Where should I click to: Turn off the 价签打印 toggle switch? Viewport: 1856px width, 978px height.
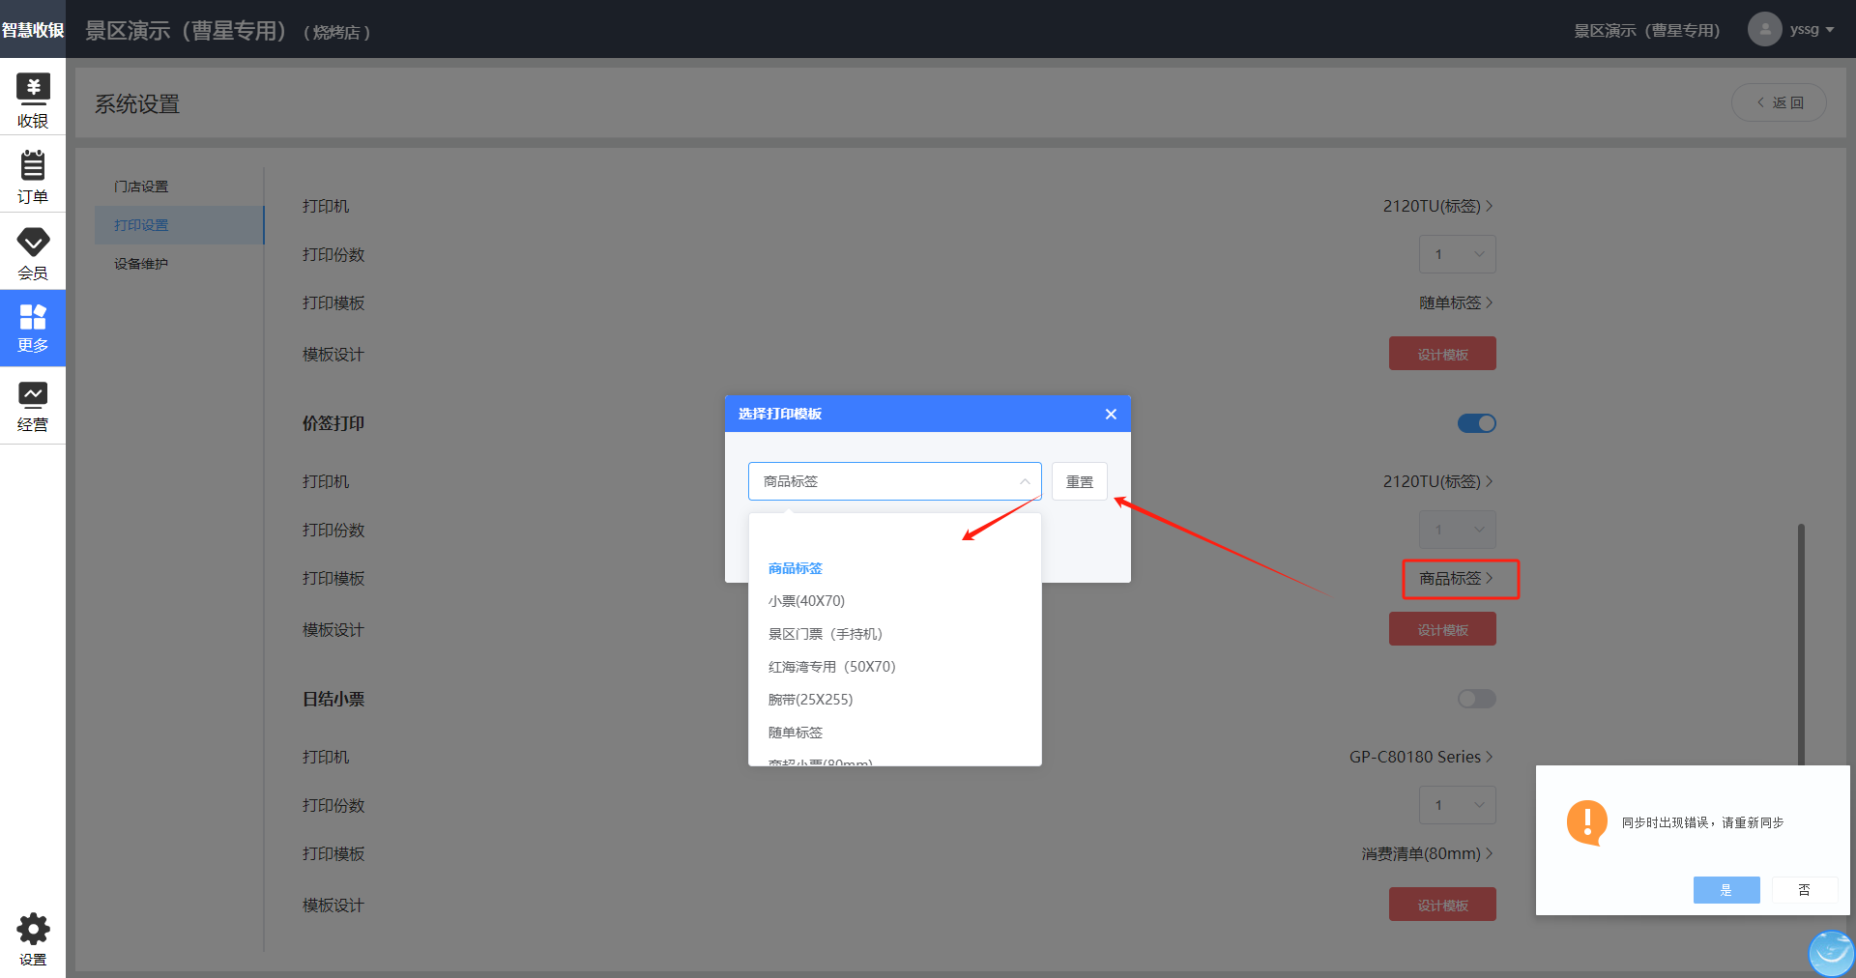click(1476, 423)
